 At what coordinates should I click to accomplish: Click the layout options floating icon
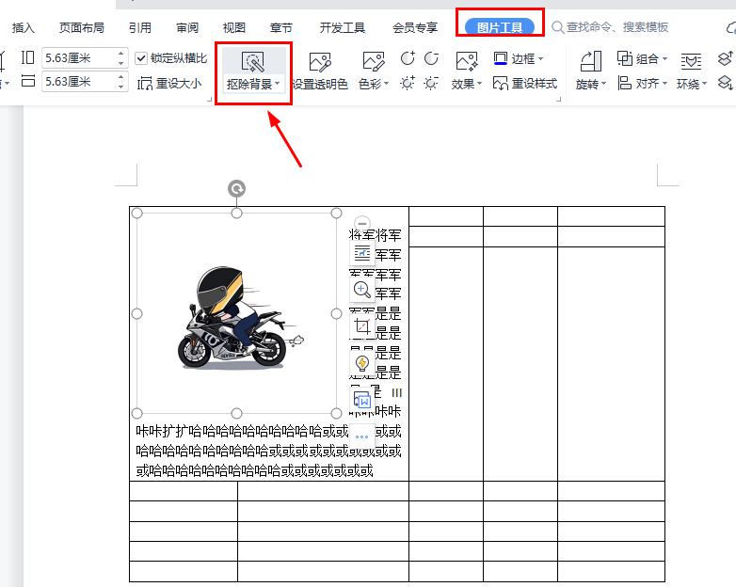tap(362, 253)
